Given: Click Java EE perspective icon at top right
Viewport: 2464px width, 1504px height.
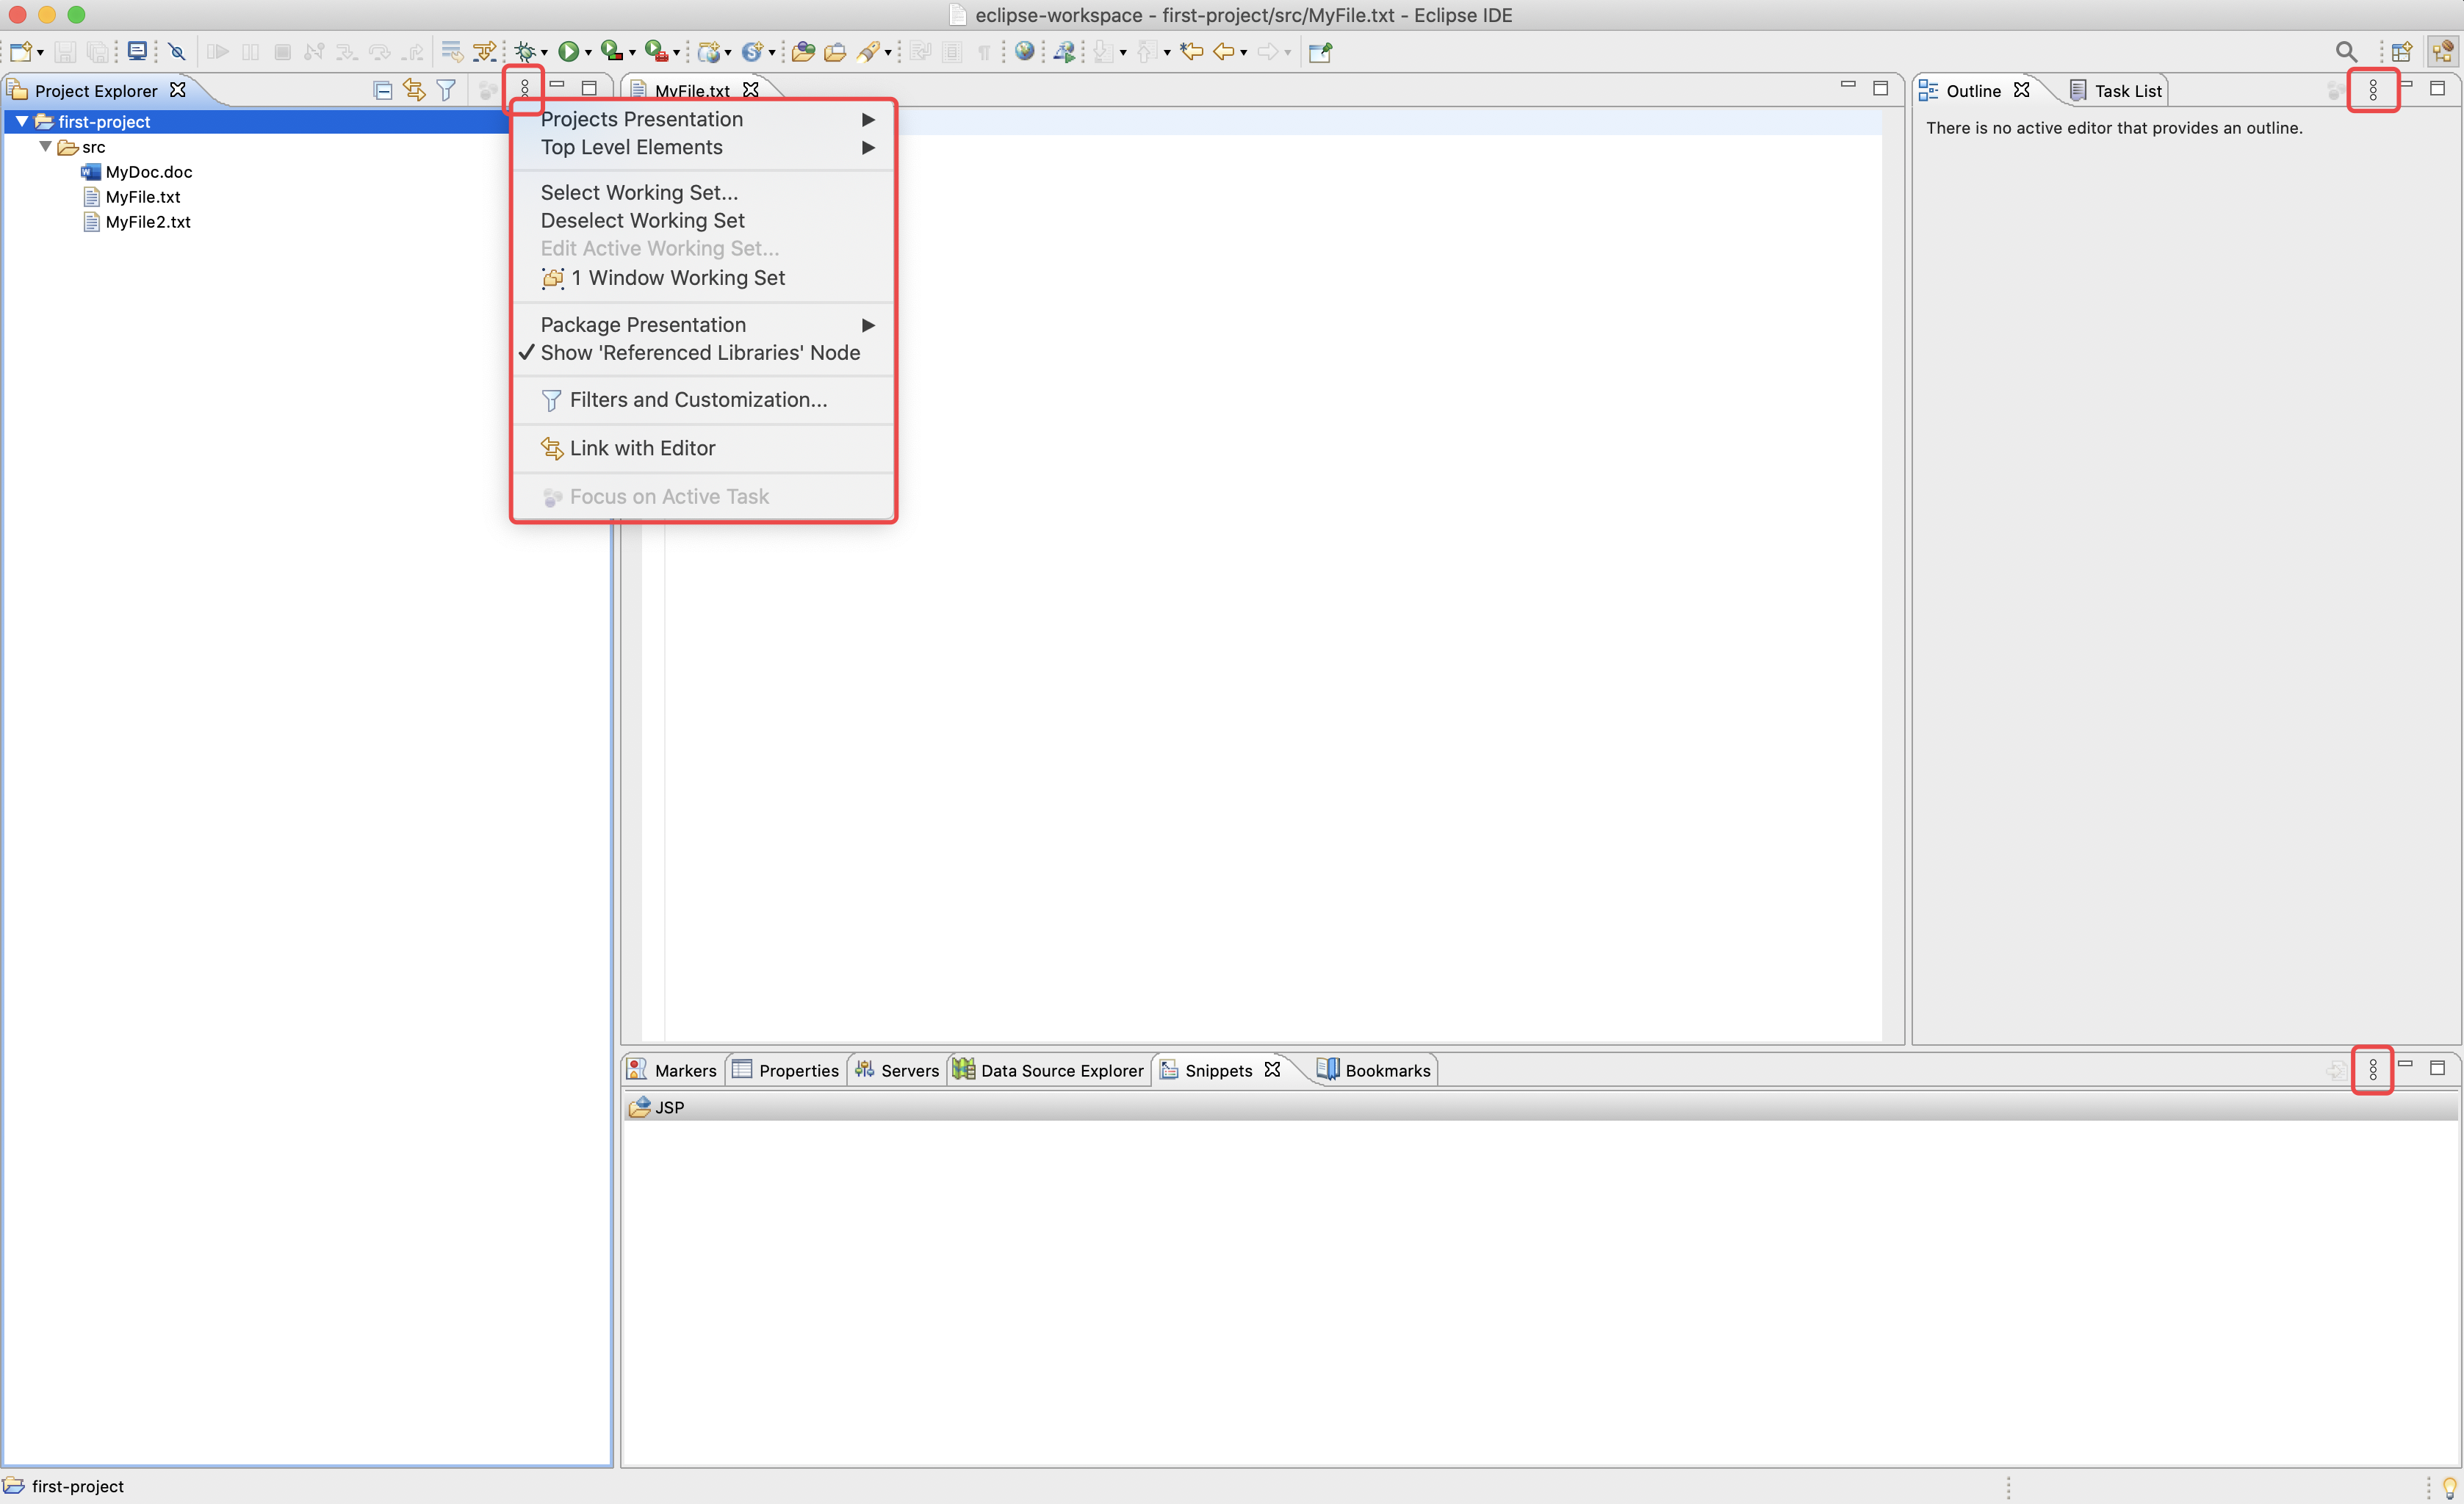Looking at the screenshot, I should click(x=2443, y=52).
